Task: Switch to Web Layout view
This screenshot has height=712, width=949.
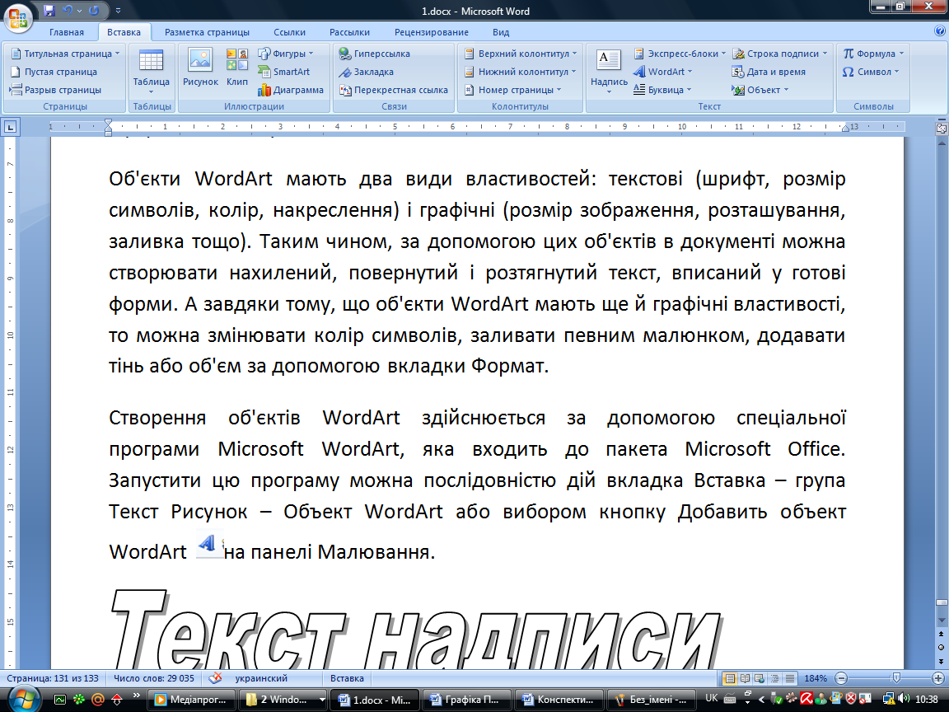Action: coord(759,678)
